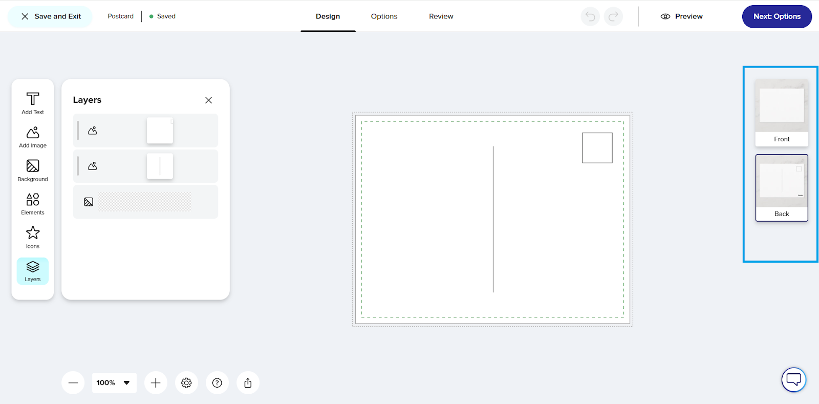
Task: Open the Background tool panel
Action: [x=33, y=171]
